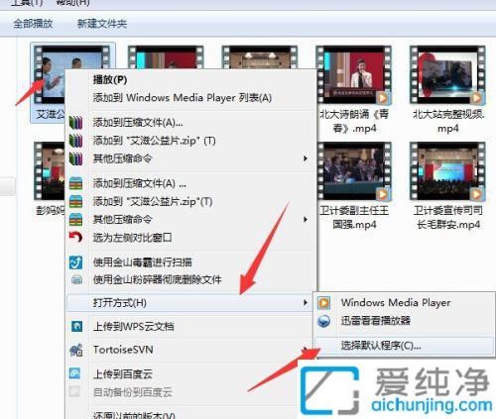Screen dimensions: 496x419
Task: Expand the second 其他压缩命令 submenu arrow
Action: point(306,220)
